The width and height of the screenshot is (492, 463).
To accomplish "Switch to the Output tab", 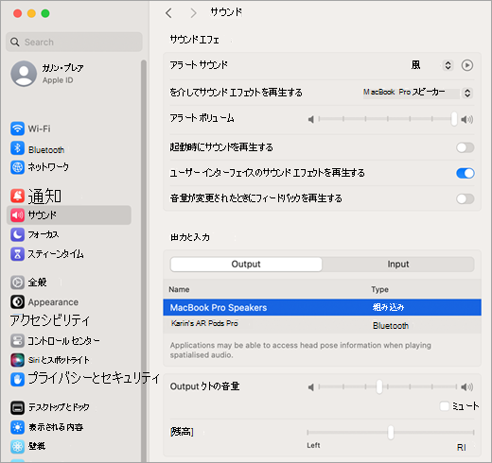I will pyautogui.click(x=246, y=264).
